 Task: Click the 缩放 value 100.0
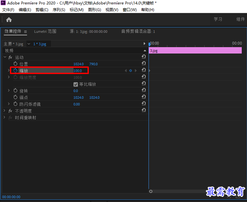tap(78, 71)
